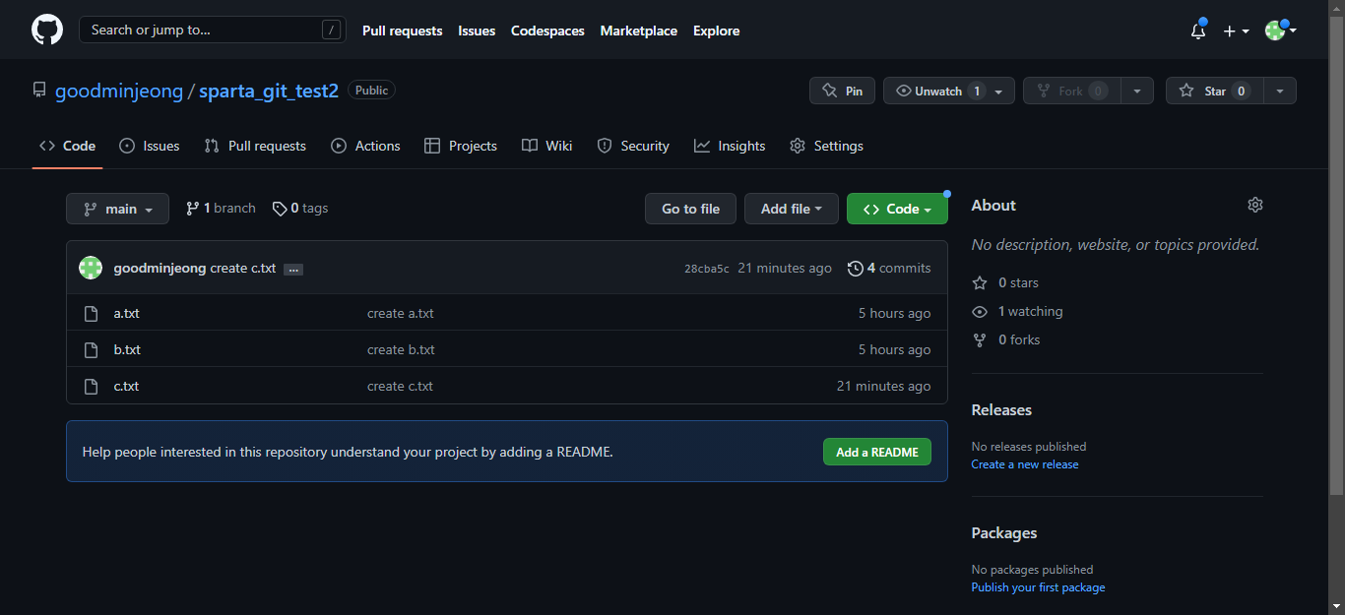
Task: Open the main branch selector
Action: (x=117, y=209)
